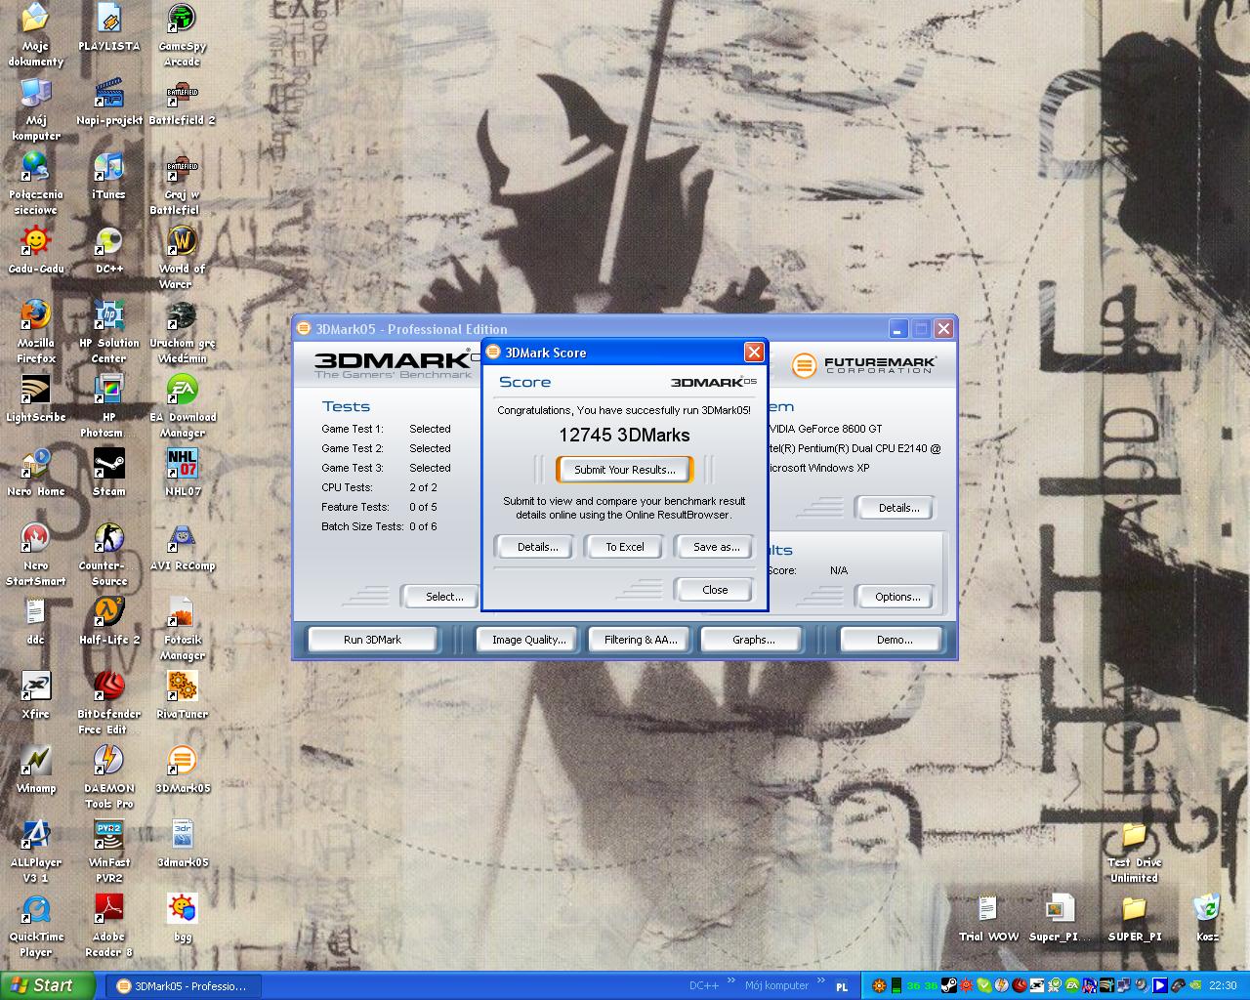Select the Counter-Strike Source desktop shortcut
Image resolution: width=1250 pixels, height=1000 pixels.
[x=108, y=555]
